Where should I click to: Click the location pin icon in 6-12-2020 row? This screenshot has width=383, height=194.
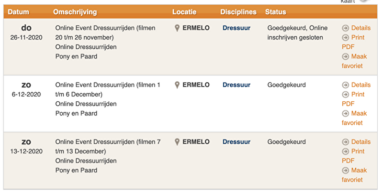click(x=177, y=85)
